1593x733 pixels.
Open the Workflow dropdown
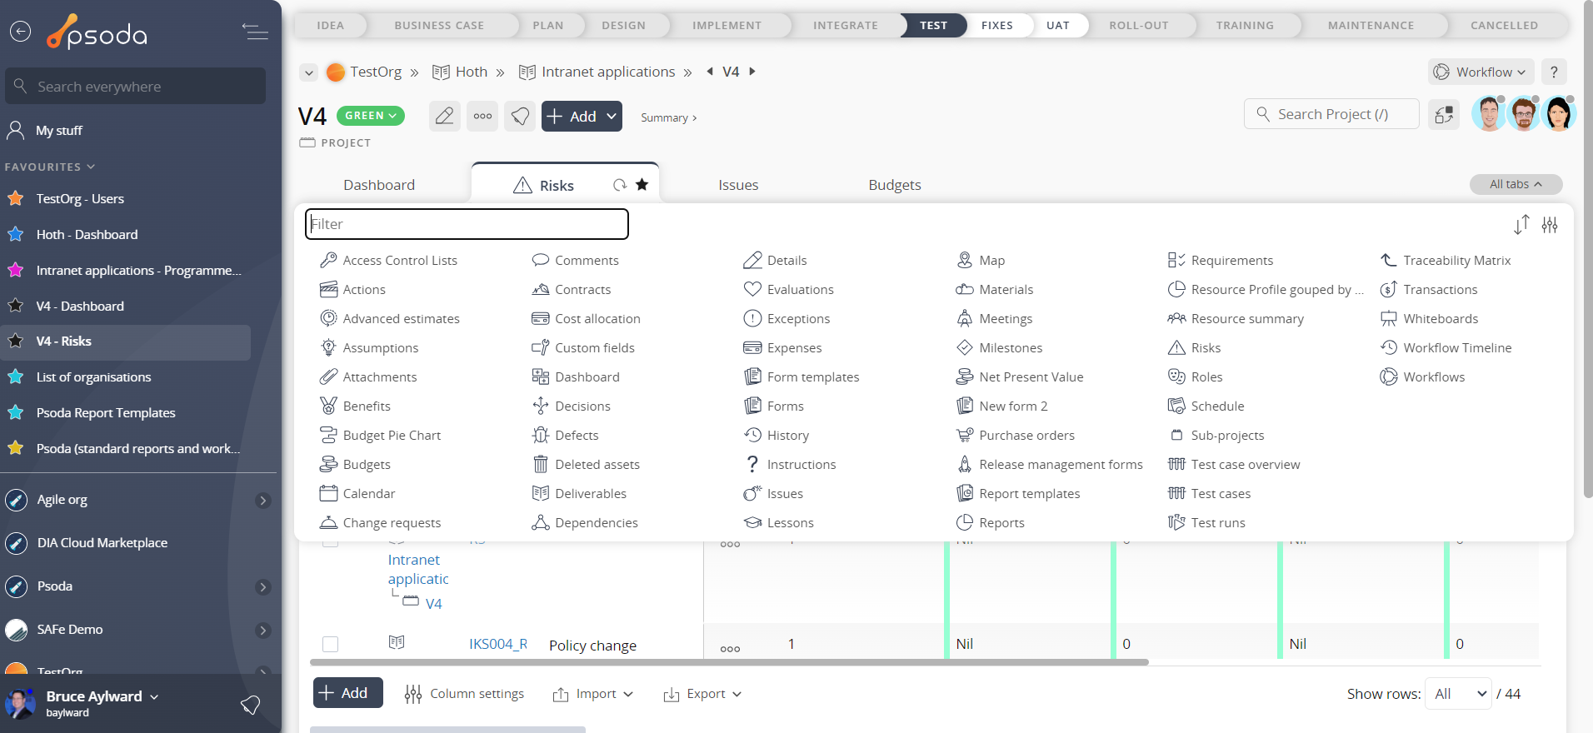pyautogui.click(x=1481, y=72)
